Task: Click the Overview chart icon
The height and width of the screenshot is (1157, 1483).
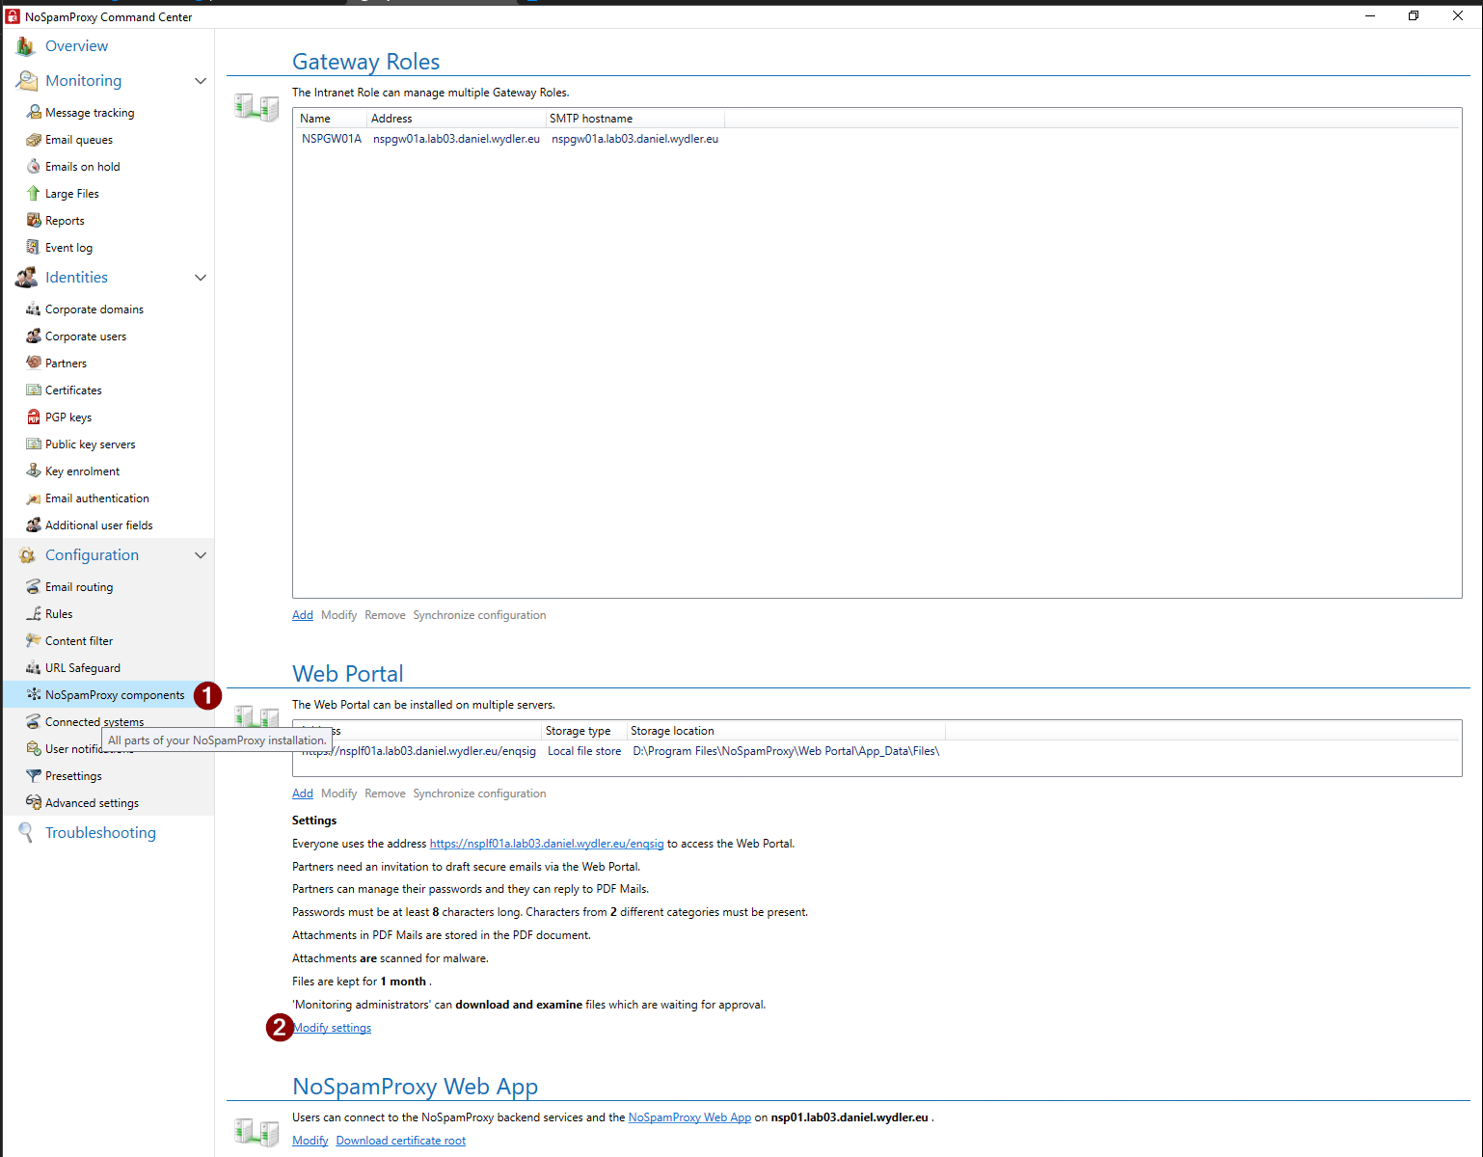Action: coord(26,46)
